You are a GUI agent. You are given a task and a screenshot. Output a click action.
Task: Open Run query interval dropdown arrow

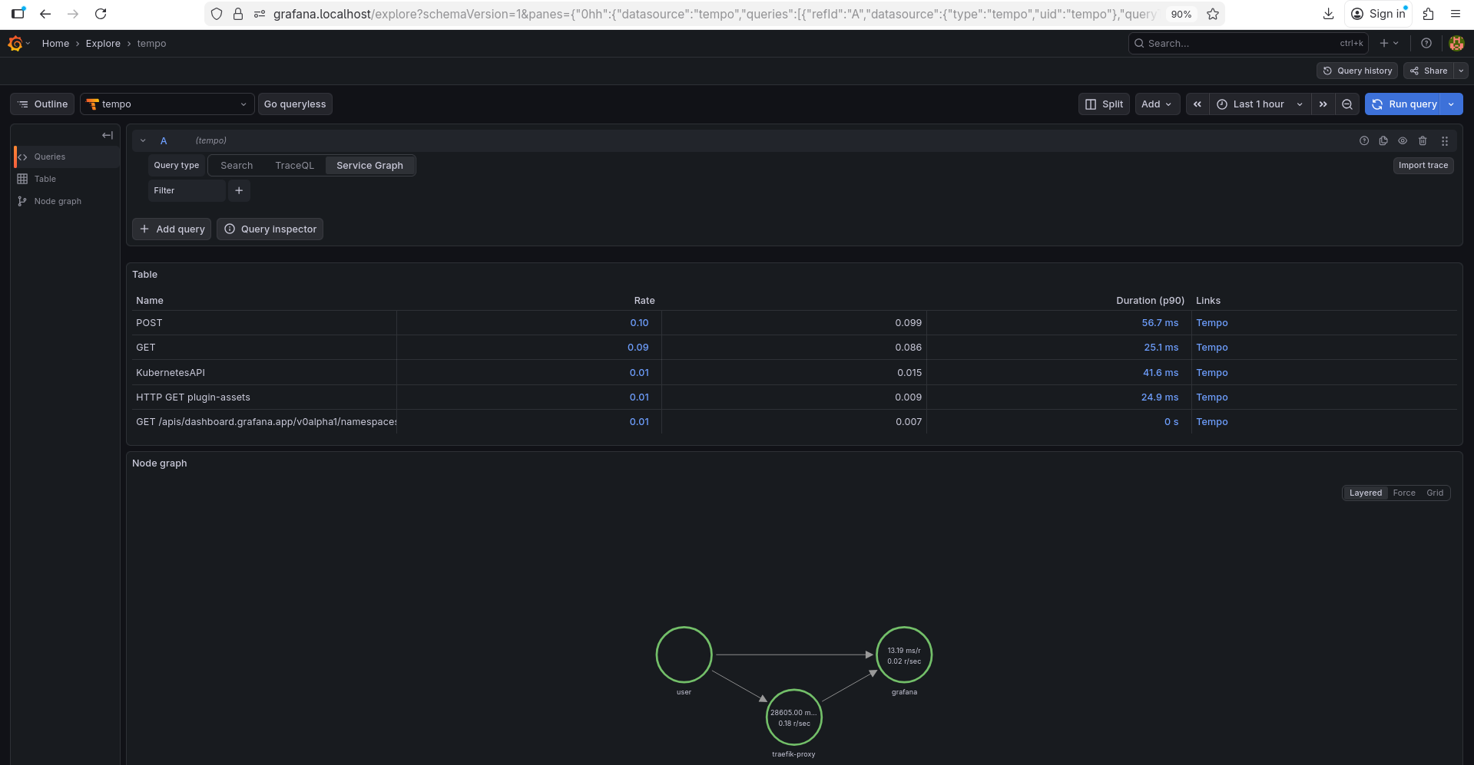1452,104
